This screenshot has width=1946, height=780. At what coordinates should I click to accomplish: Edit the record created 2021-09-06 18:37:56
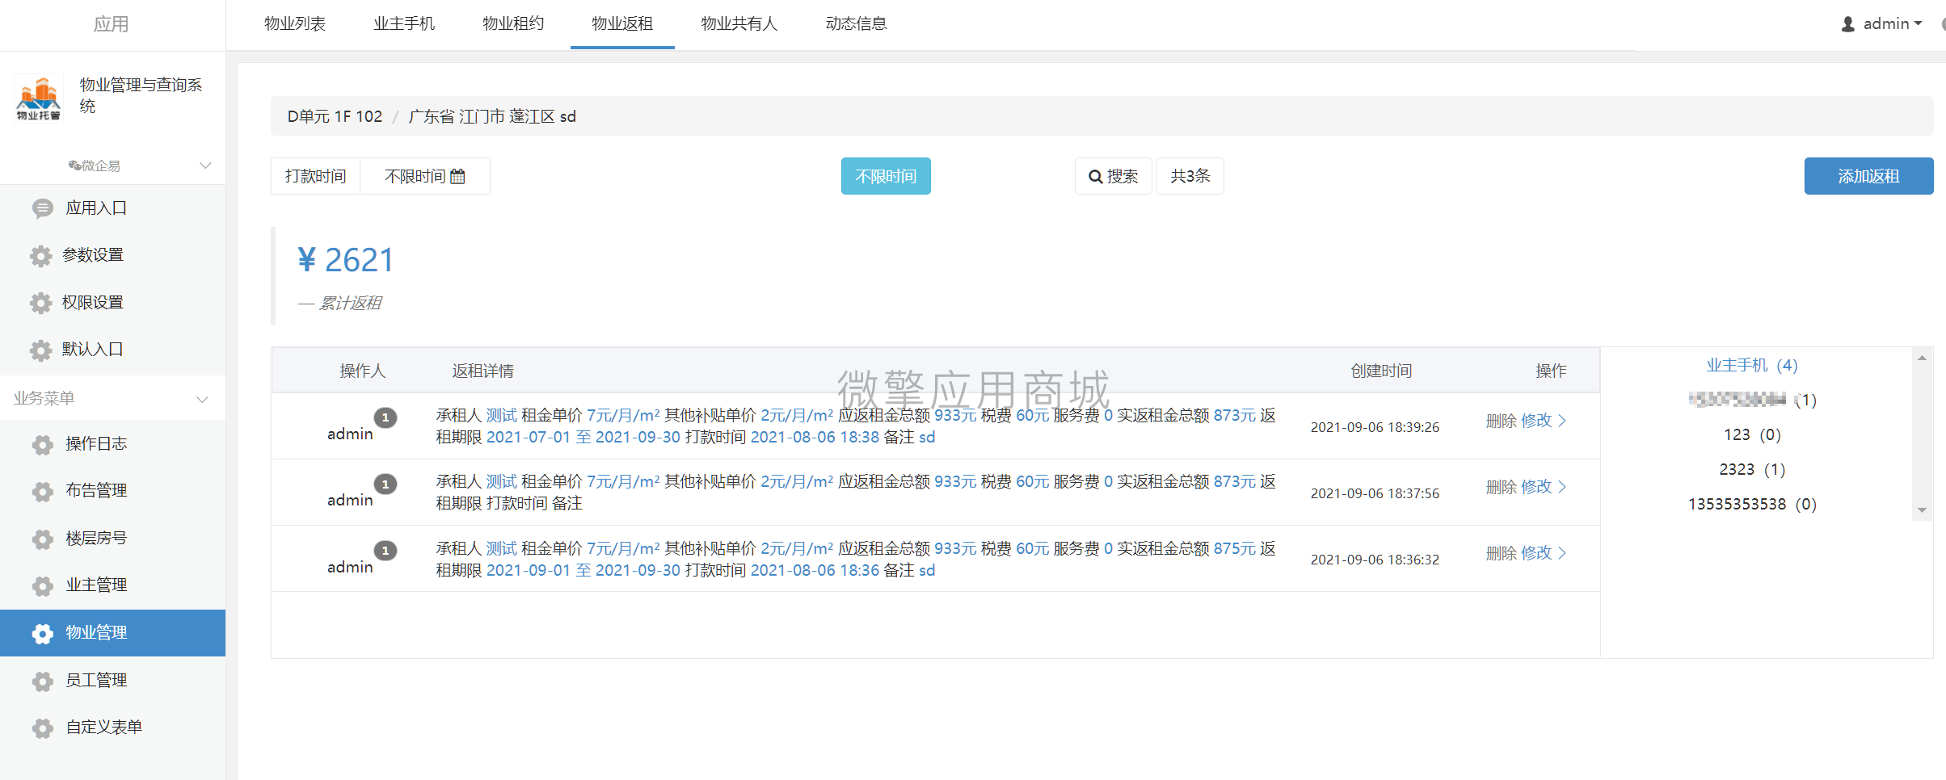(x=1536, y=486)
